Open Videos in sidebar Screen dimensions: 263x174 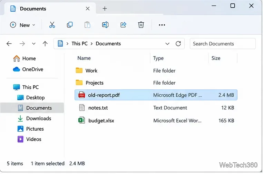point(29,139)
